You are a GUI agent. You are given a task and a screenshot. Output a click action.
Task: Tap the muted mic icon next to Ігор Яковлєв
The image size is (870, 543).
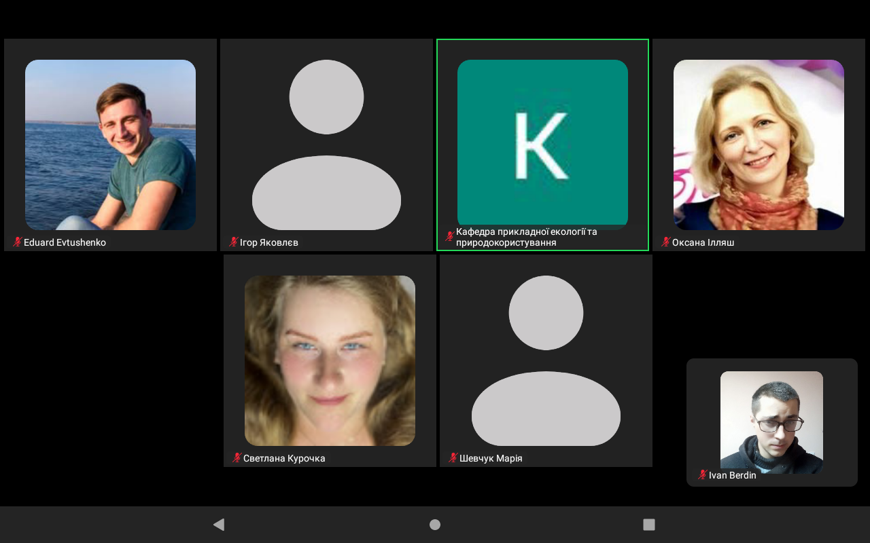coord(234,242)
